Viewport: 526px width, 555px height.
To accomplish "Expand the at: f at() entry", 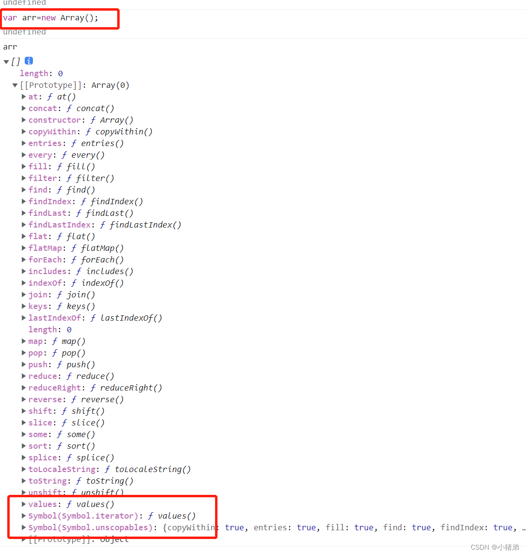I will pos(23,97).
